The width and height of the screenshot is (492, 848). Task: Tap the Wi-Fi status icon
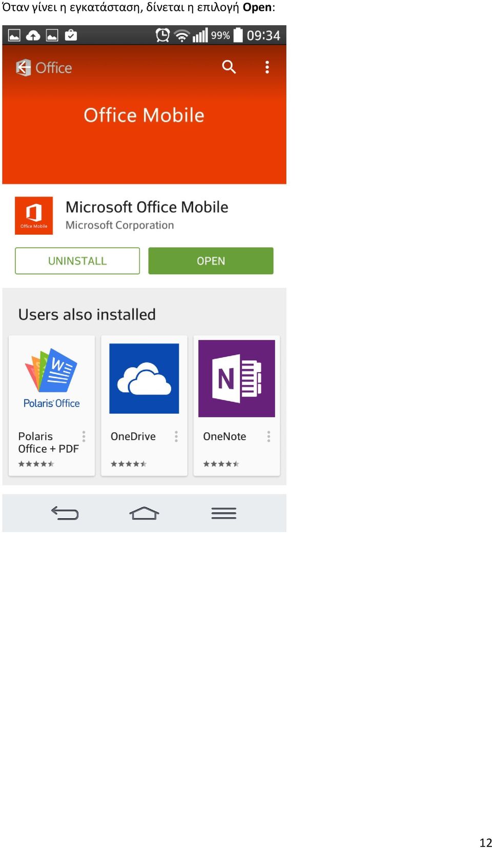(x=181, y=35)
